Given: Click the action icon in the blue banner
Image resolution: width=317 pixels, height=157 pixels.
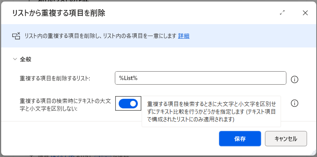Looking at the screenshot, I should [x=16, y=36].
